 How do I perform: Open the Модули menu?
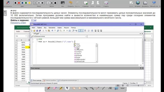click(x=66, y=28)
